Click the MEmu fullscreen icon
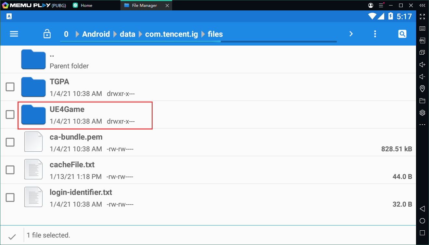 pos(422,17)
